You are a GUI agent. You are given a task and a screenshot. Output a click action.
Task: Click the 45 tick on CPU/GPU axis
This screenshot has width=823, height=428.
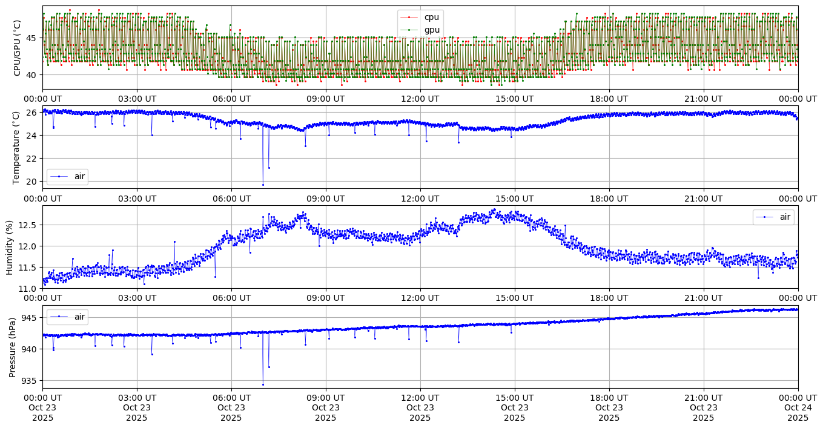coord(33,38)
